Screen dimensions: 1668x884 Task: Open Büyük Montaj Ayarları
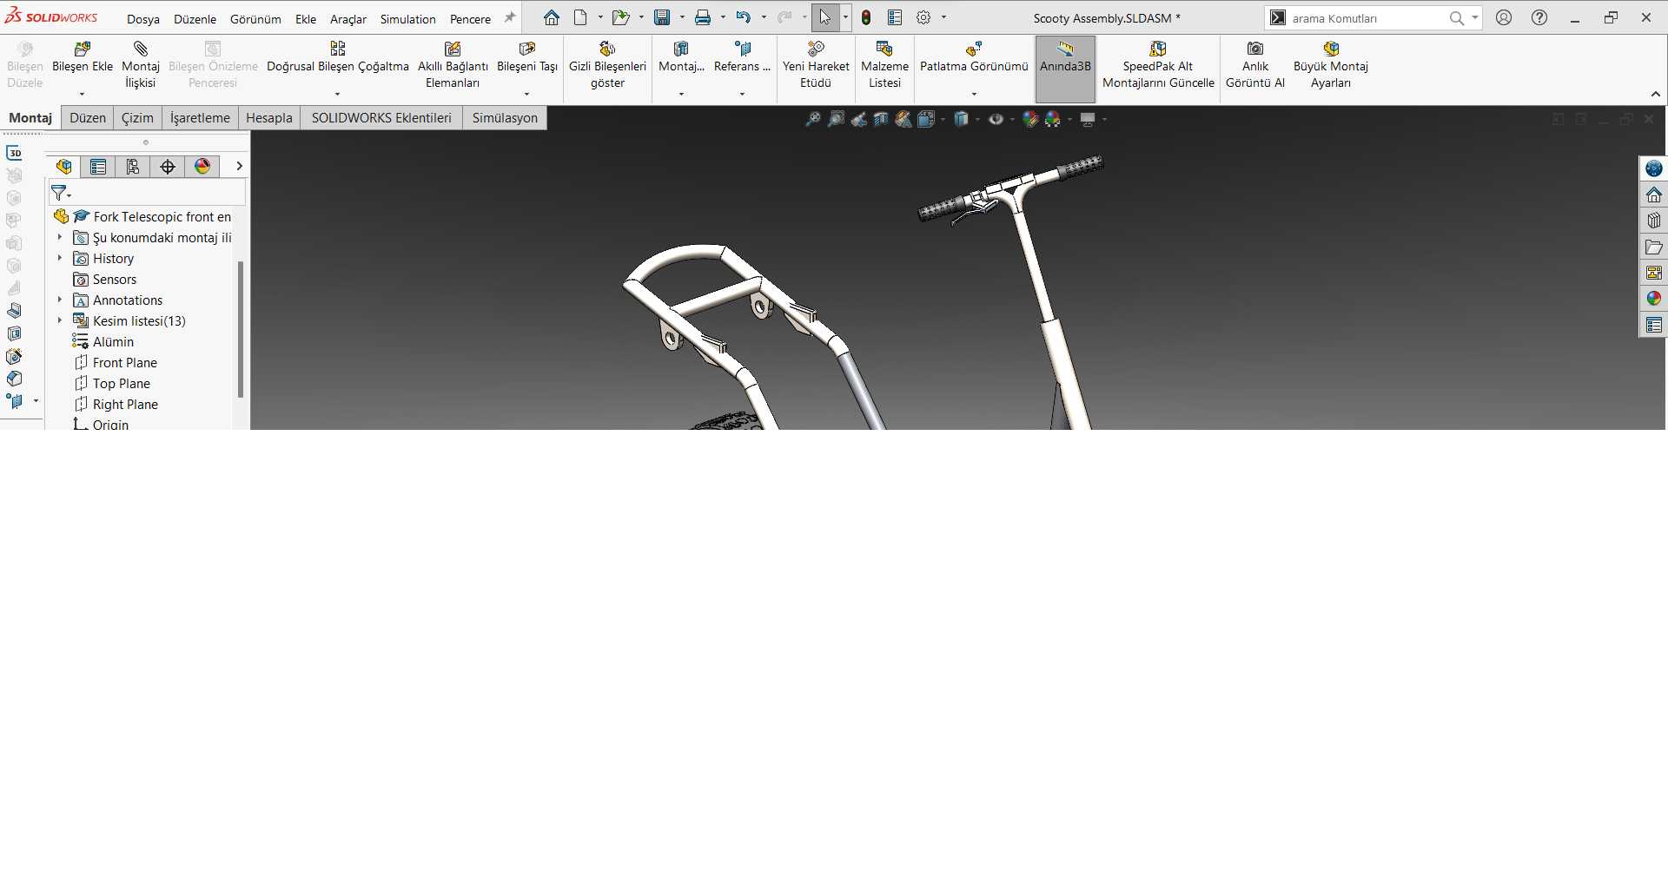(x=1331, y=65)
